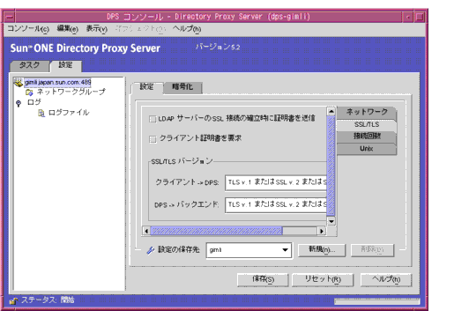The width and height of the screenshot is (469, 318).
Task: Click the server icon beside gimli.japan.sun.com
Action: [19, 83]
